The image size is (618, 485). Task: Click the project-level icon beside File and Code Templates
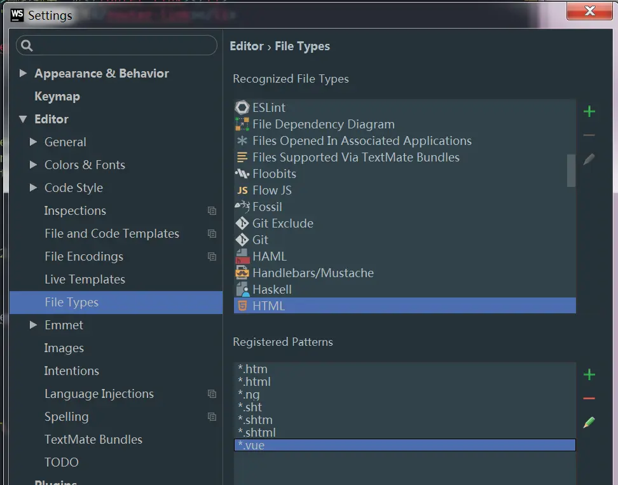coord(212,234)
